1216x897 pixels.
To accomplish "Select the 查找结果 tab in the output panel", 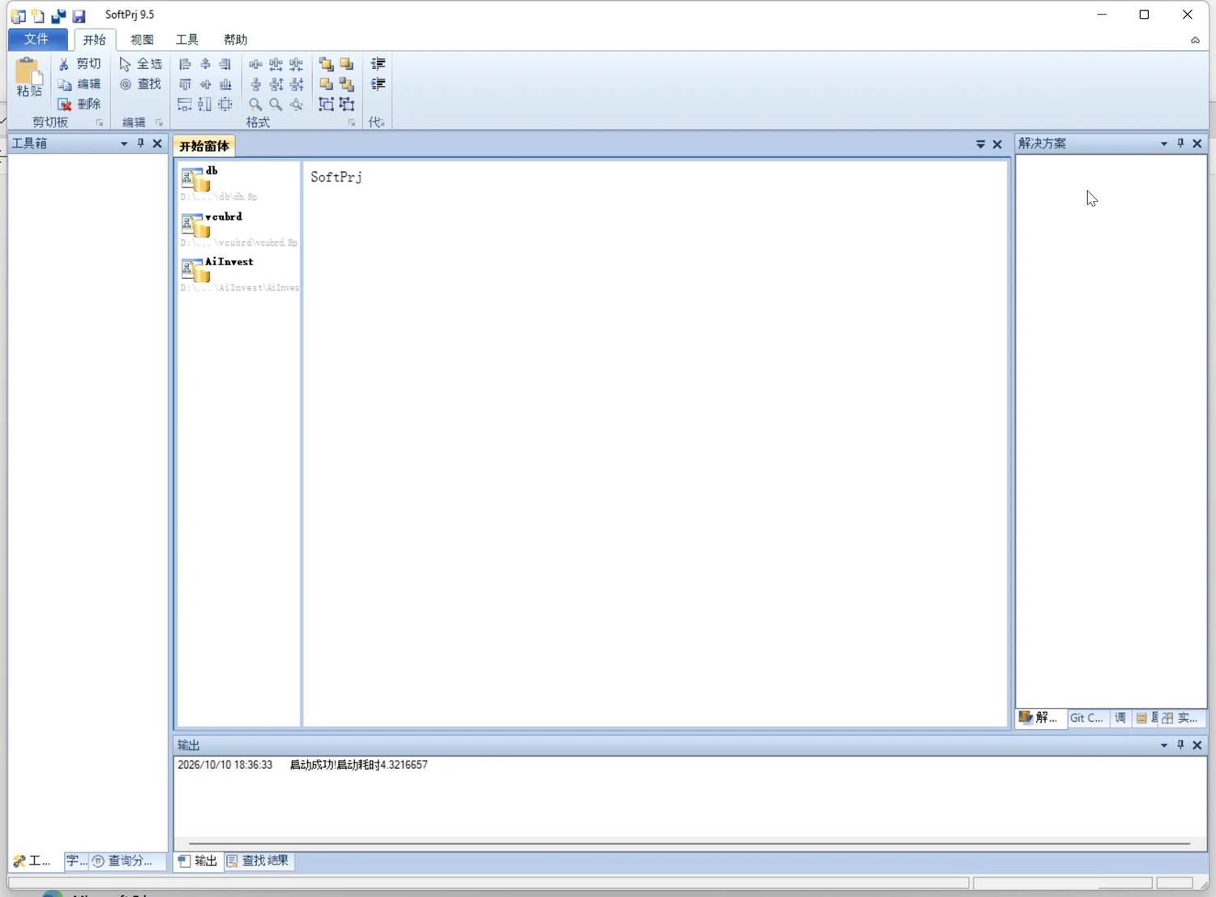I will 258,861.
